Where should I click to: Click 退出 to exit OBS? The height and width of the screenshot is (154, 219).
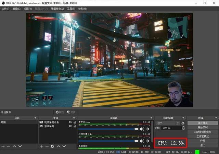203,145
